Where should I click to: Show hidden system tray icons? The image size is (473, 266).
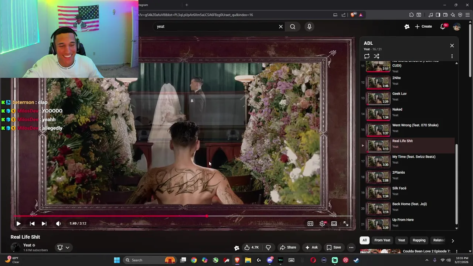[x=427, y=260]
